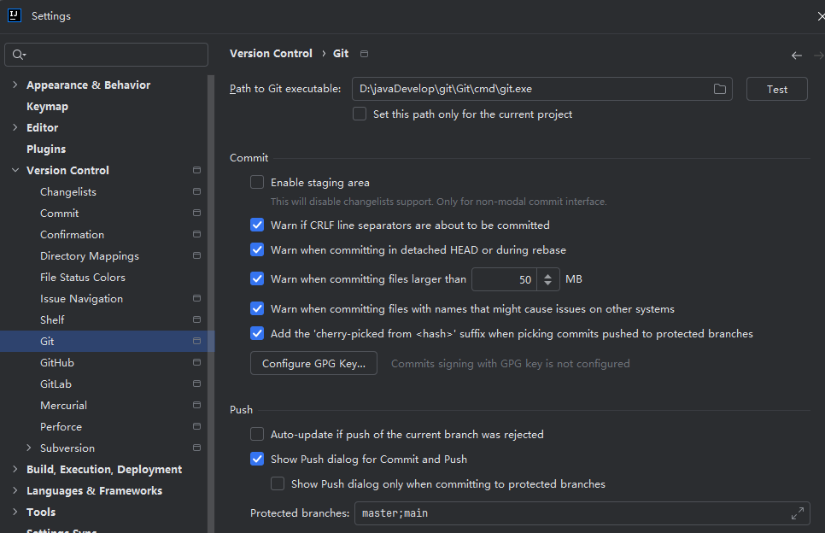Click project icon beside GitLab row
The image size is (825, 533).
(196, 384)
